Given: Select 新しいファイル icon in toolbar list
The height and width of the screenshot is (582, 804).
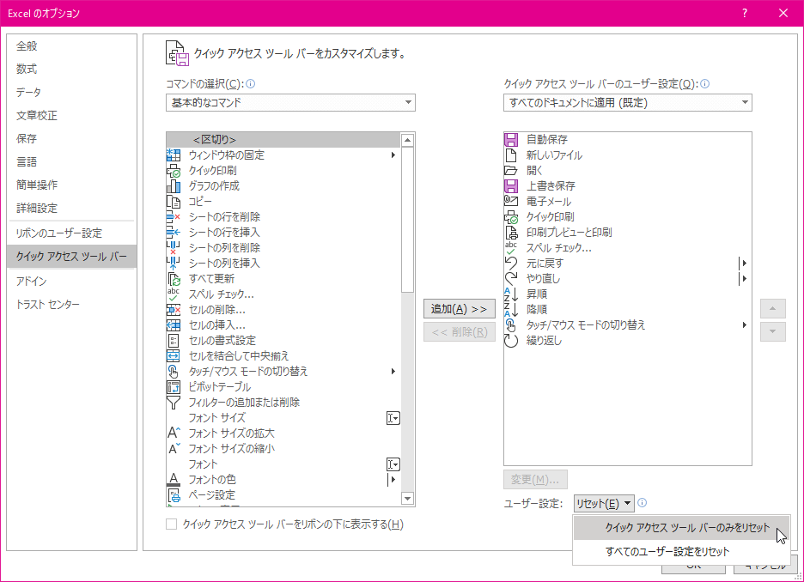Looking at the screenshot, I should point(511,155).
